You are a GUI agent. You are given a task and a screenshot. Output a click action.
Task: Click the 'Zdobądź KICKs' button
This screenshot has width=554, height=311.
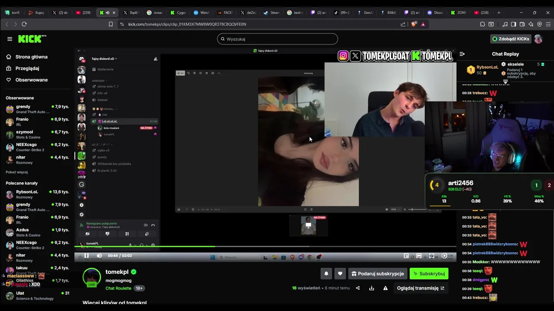tap(510, 39)
